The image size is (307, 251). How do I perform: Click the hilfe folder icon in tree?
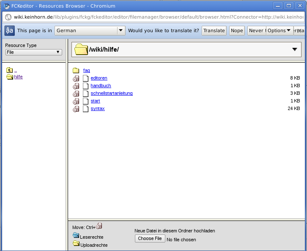[10, 77]
